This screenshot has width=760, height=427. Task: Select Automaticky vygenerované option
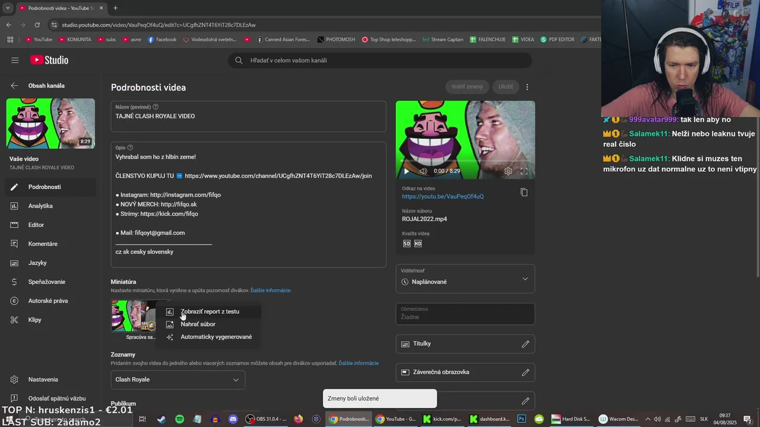(x=208, y=337)
